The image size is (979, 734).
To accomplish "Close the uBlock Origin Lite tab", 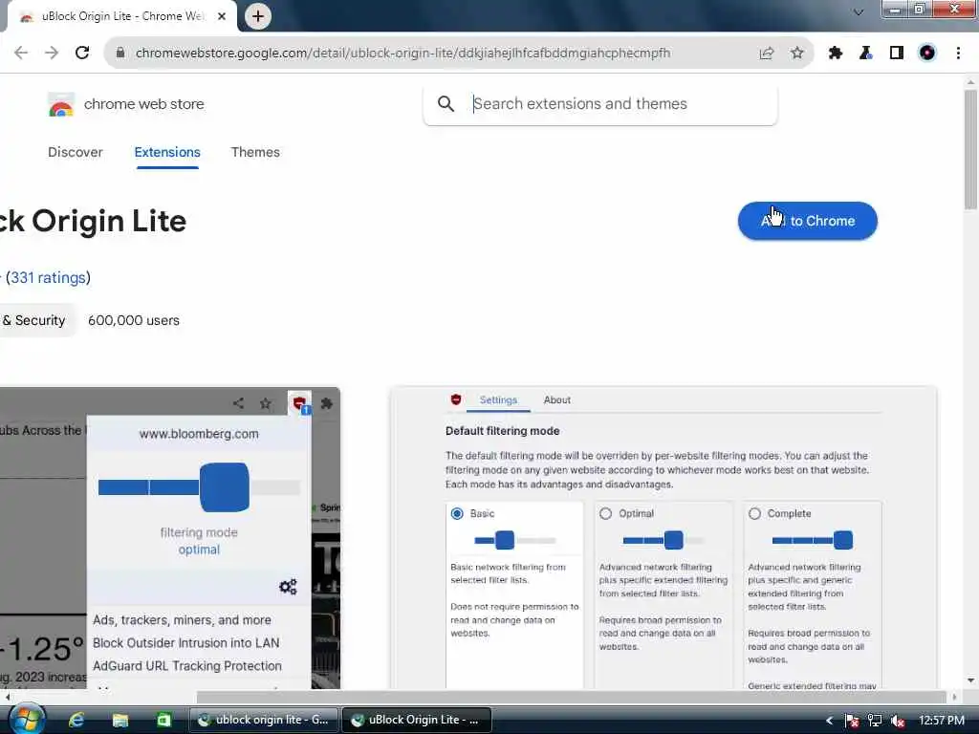I will point(222,16).
